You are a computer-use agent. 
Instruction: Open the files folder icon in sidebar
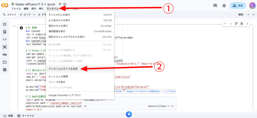5,62
